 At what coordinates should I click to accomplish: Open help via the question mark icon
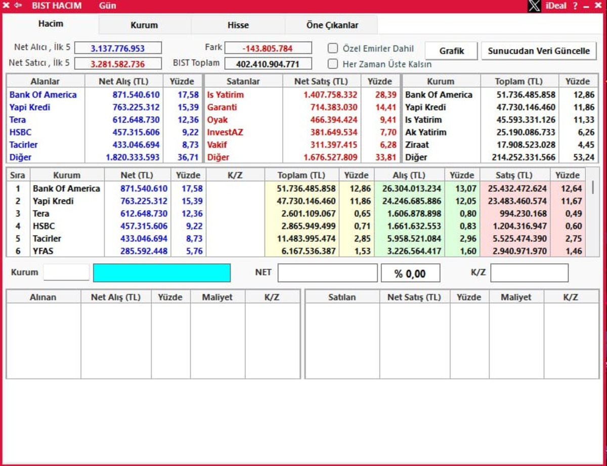(x=575, y=6)
